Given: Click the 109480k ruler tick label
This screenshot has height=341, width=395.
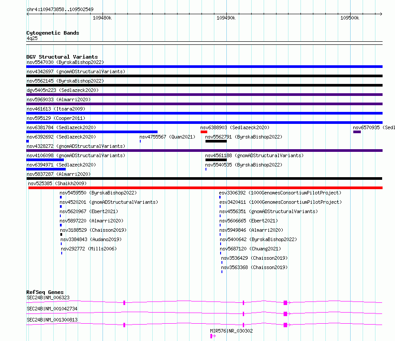Looking at the screenshot, I should 102,18.
